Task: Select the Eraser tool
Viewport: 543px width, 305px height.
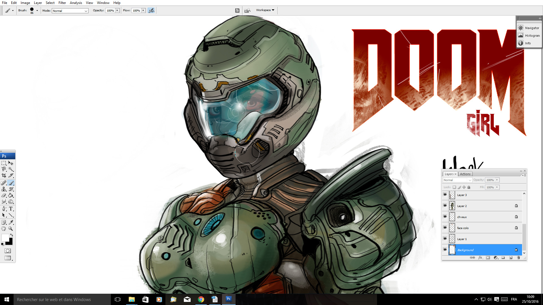Action: pyautogui.click(x=4, y=195)
